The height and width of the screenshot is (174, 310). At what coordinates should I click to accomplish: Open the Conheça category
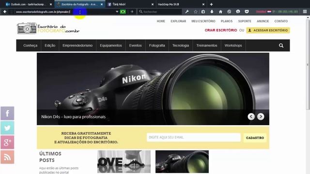coord(30,45)
